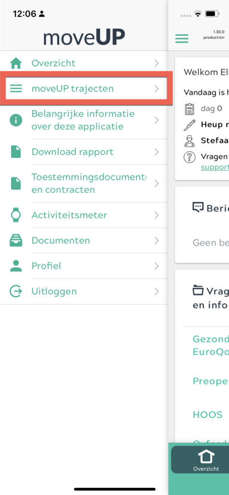This screenshot has height=495, width=229.
Task: Follow the support link under Vragen
Action: coord(215,167)
